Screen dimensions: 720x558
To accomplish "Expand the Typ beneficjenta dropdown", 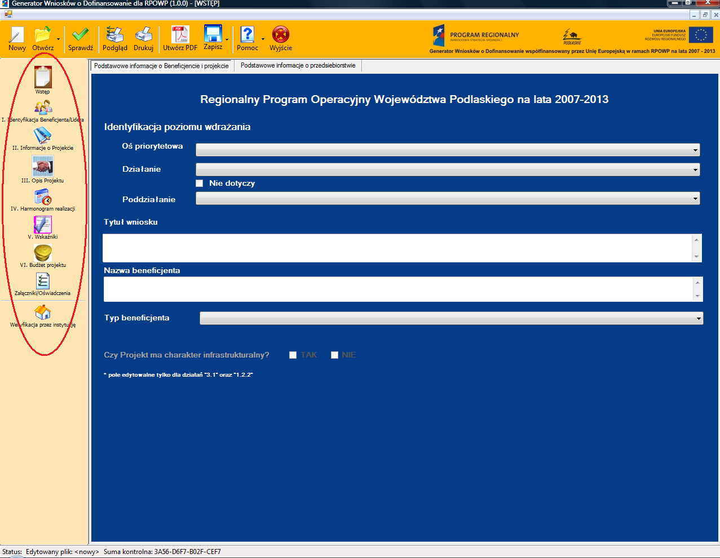I will click(699, 318).
